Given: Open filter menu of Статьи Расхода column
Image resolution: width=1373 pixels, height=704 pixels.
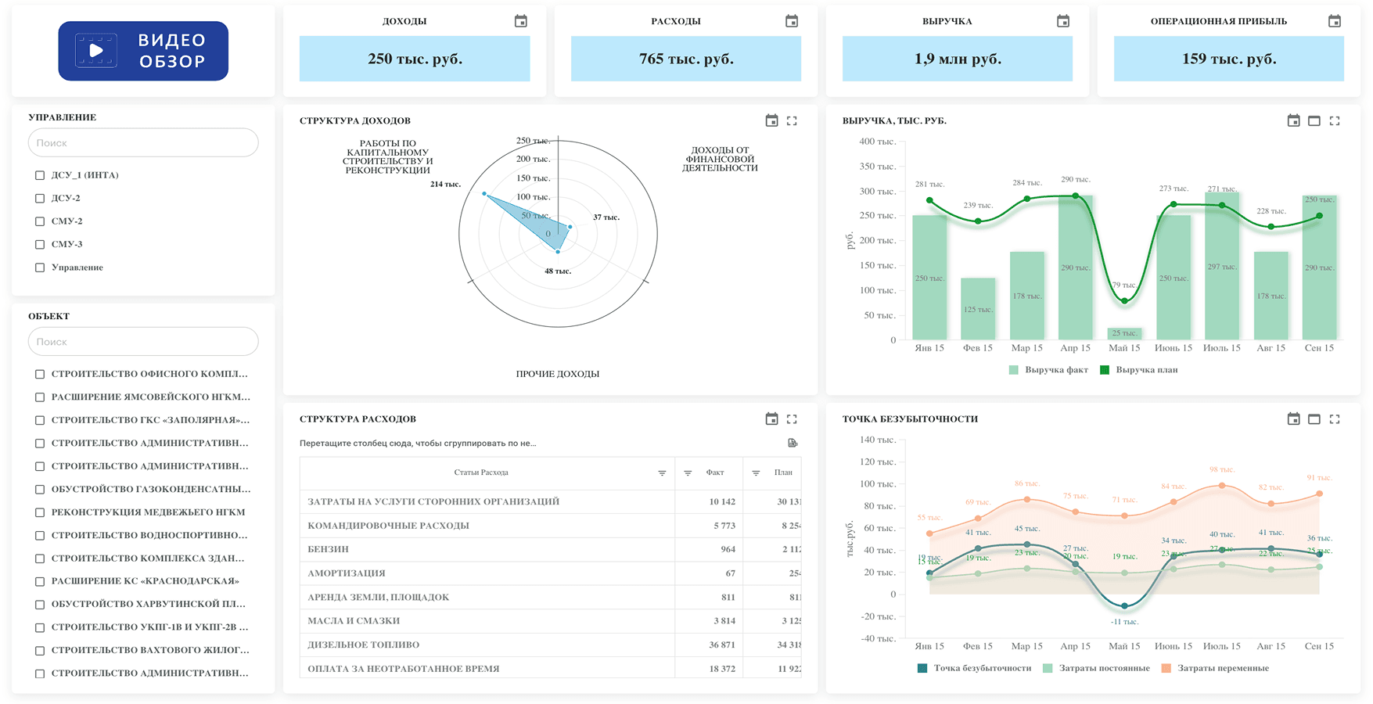Looking at the screenshot, I should (662, 472).
